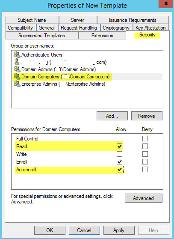
Task: Switch to the Subject Name tab
Action: coord(32,20)
